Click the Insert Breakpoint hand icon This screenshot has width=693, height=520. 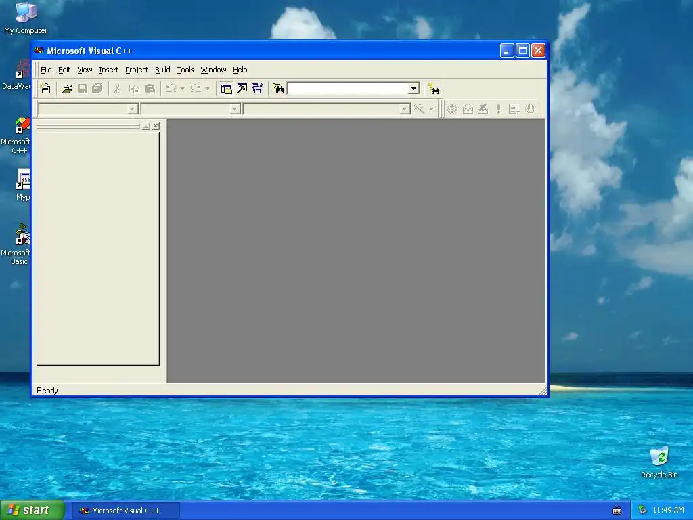tap(529, 109)
